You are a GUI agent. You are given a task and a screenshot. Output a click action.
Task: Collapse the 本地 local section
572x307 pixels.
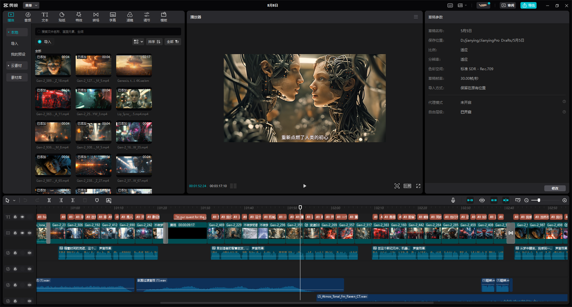17,32
